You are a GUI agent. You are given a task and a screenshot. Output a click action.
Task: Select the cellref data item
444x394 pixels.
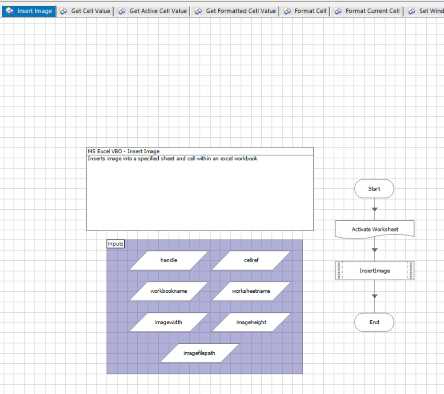[251, 260]
